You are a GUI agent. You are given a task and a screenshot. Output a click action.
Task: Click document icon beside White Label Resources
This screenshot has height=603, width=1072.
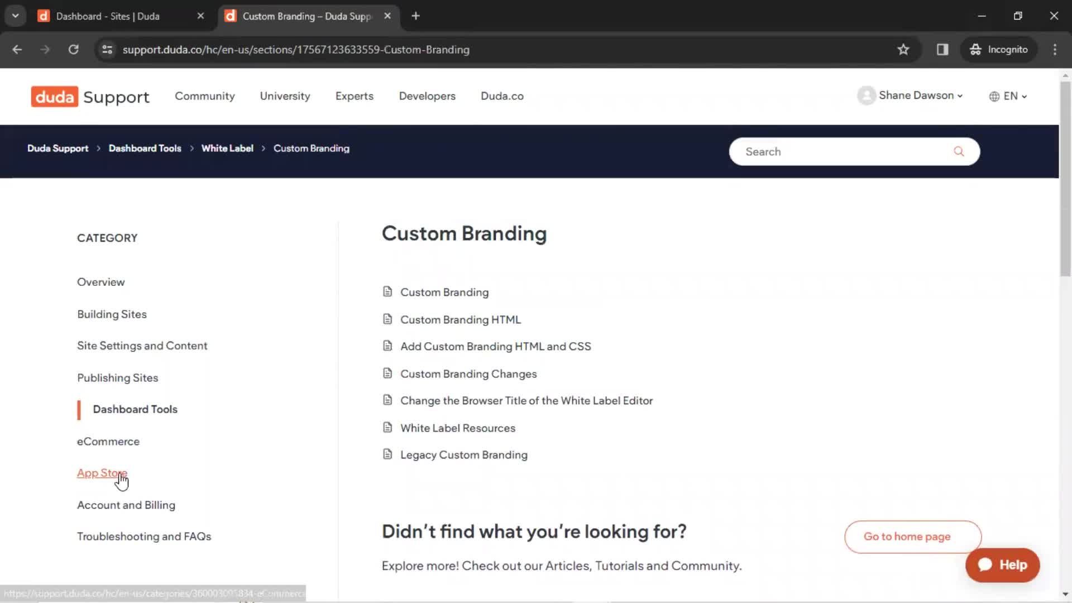[x=387, y=427]
